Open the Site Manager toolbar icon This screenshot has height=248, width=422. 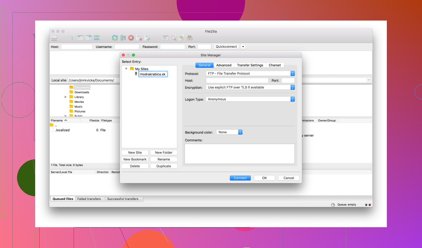[x=54, y=38]
